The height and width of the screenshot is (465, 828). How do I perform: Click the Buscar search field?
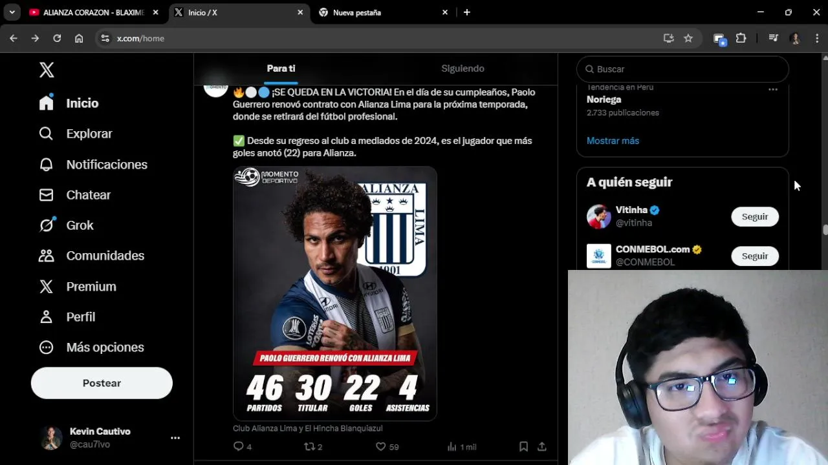682,69
